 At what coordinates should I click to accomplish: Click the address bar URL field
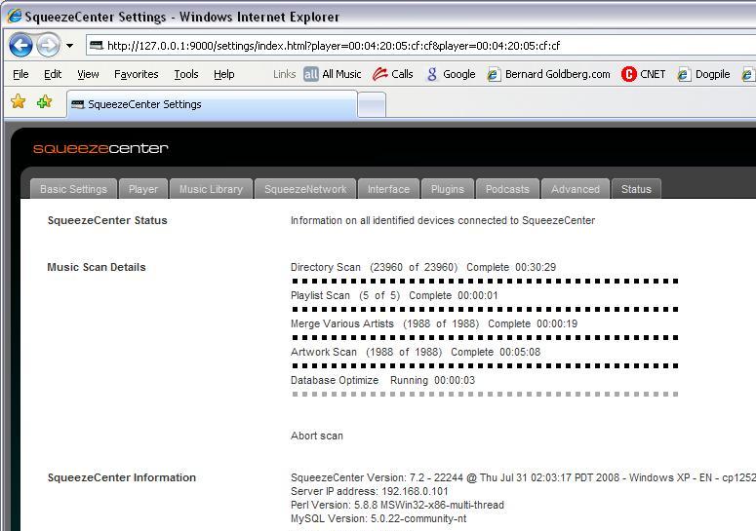(x=390, y=45)
